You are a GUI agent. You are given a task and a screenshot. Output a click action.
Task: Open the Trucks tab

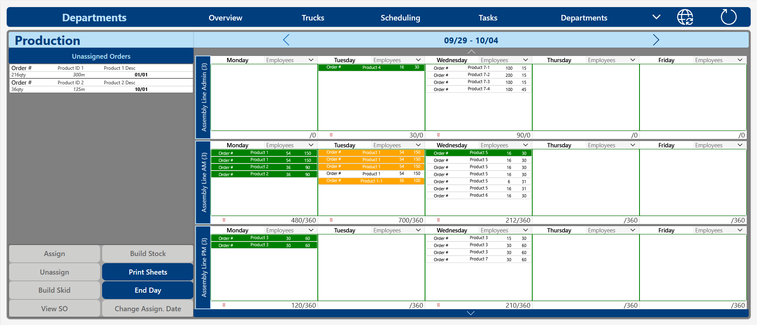(313, 18)
